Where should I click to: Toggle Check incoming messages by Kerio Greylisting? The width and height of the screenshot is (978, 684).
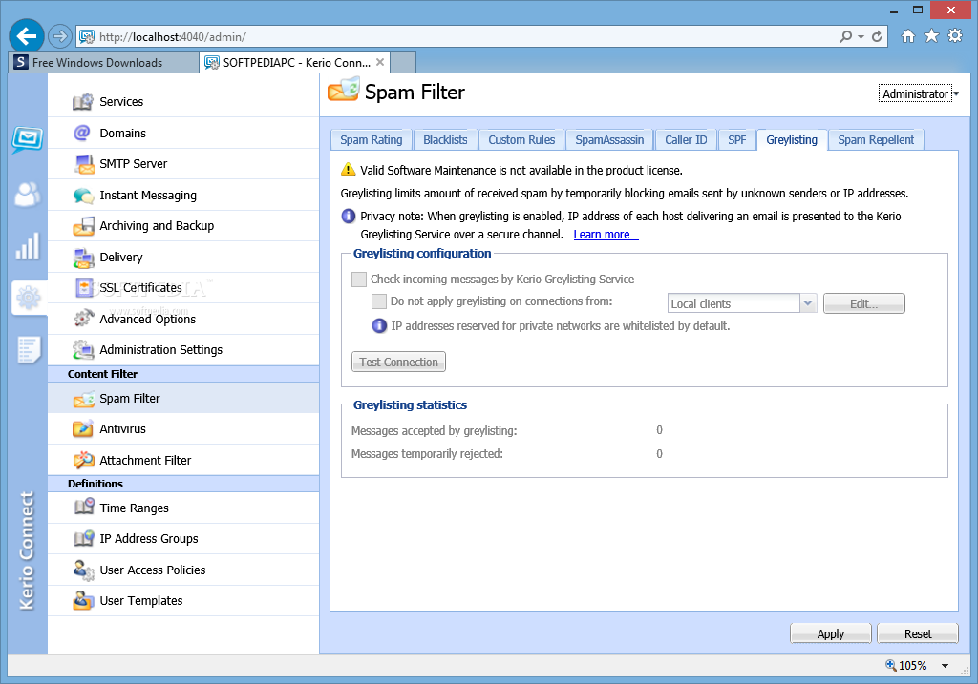coord(359,280)
